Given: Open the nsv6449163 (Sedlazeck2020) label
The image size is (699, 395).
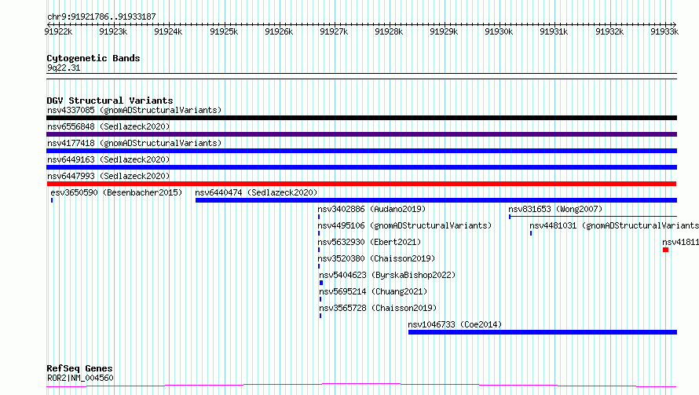Looking at the screenshot, I should pyautogui.click(x=108, y=159).
